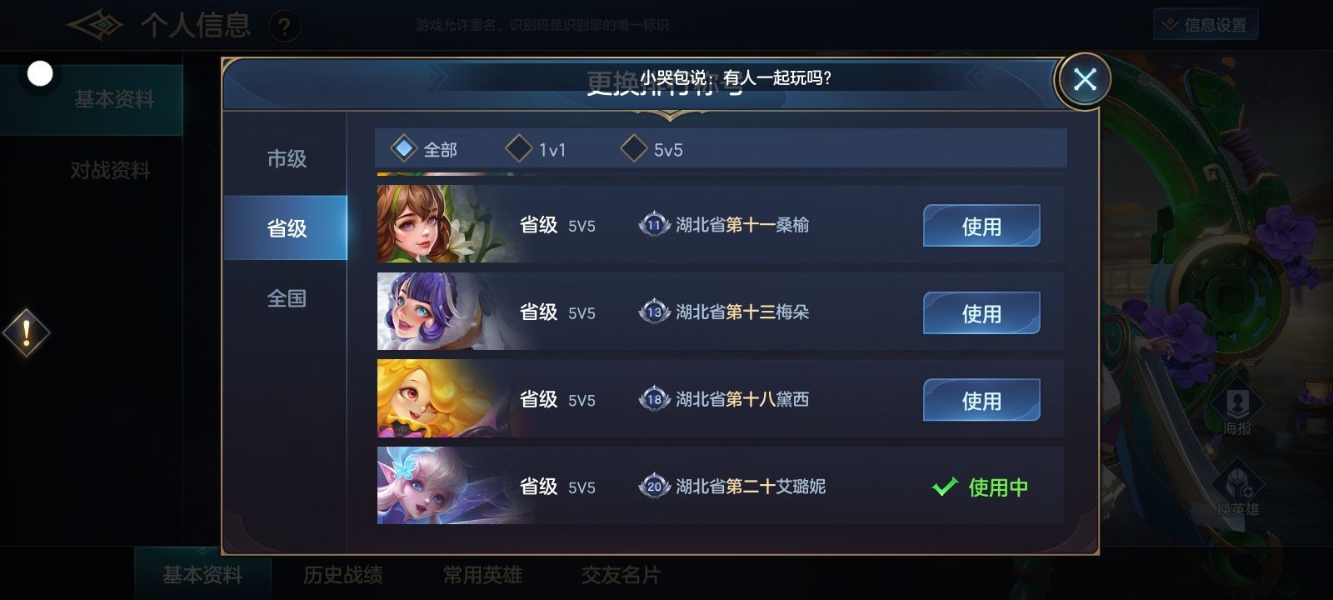Select the 5v5 filter option
The width and height of the screenshot is (1333, 600).
coord(652,149)
